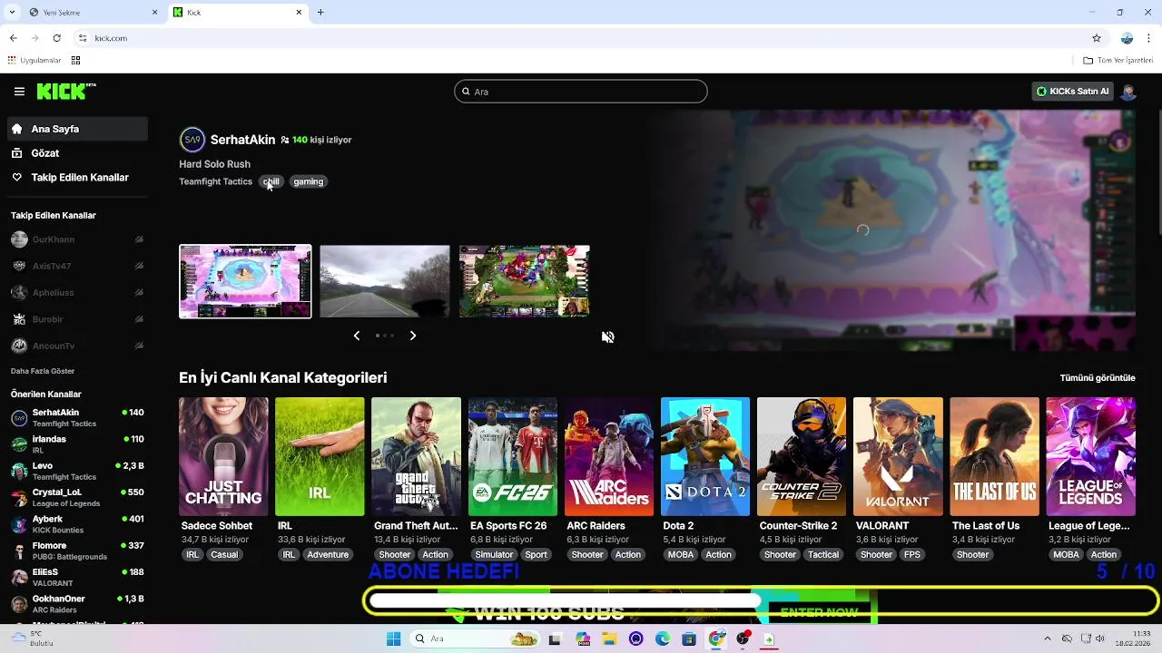Go to next carousel slide arrow
Image resolution: width=1162 pixels, height=653 pixels.
413,336
